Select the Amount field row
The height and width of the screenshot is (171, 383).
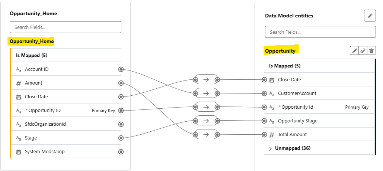tap(33, 83)
